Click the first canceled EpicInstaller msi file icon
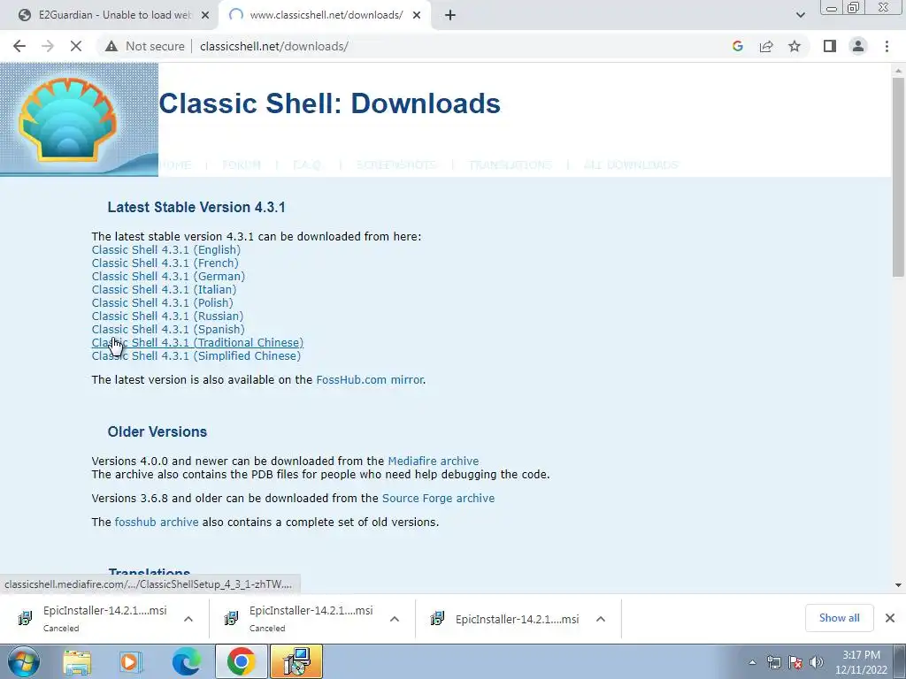This screenshot has width=906, height=679. point(25,619)
